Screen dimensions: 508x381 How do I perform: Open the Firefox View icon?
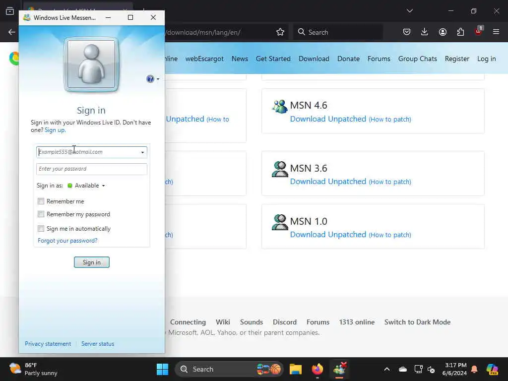[10, 11]
